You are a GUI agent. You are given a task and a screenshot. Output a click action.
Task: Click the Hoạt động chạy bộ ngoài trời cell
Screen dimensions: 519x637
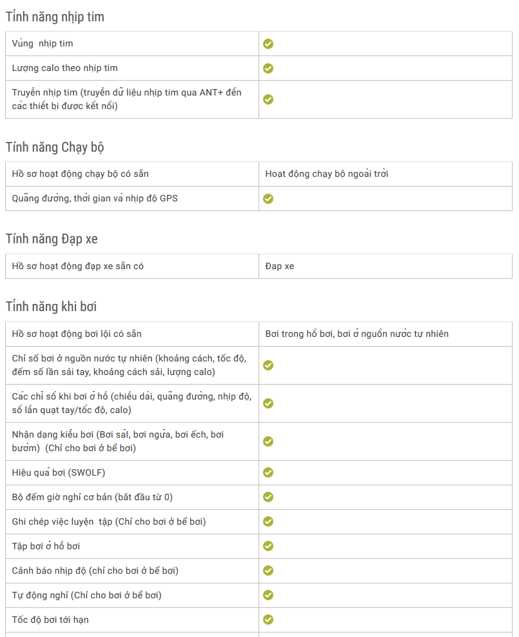(x=386, y=174)
